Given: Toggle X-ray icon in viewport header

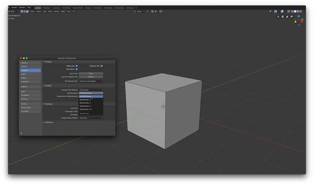Looking at the screenshot, I should [x=289, y=11].
